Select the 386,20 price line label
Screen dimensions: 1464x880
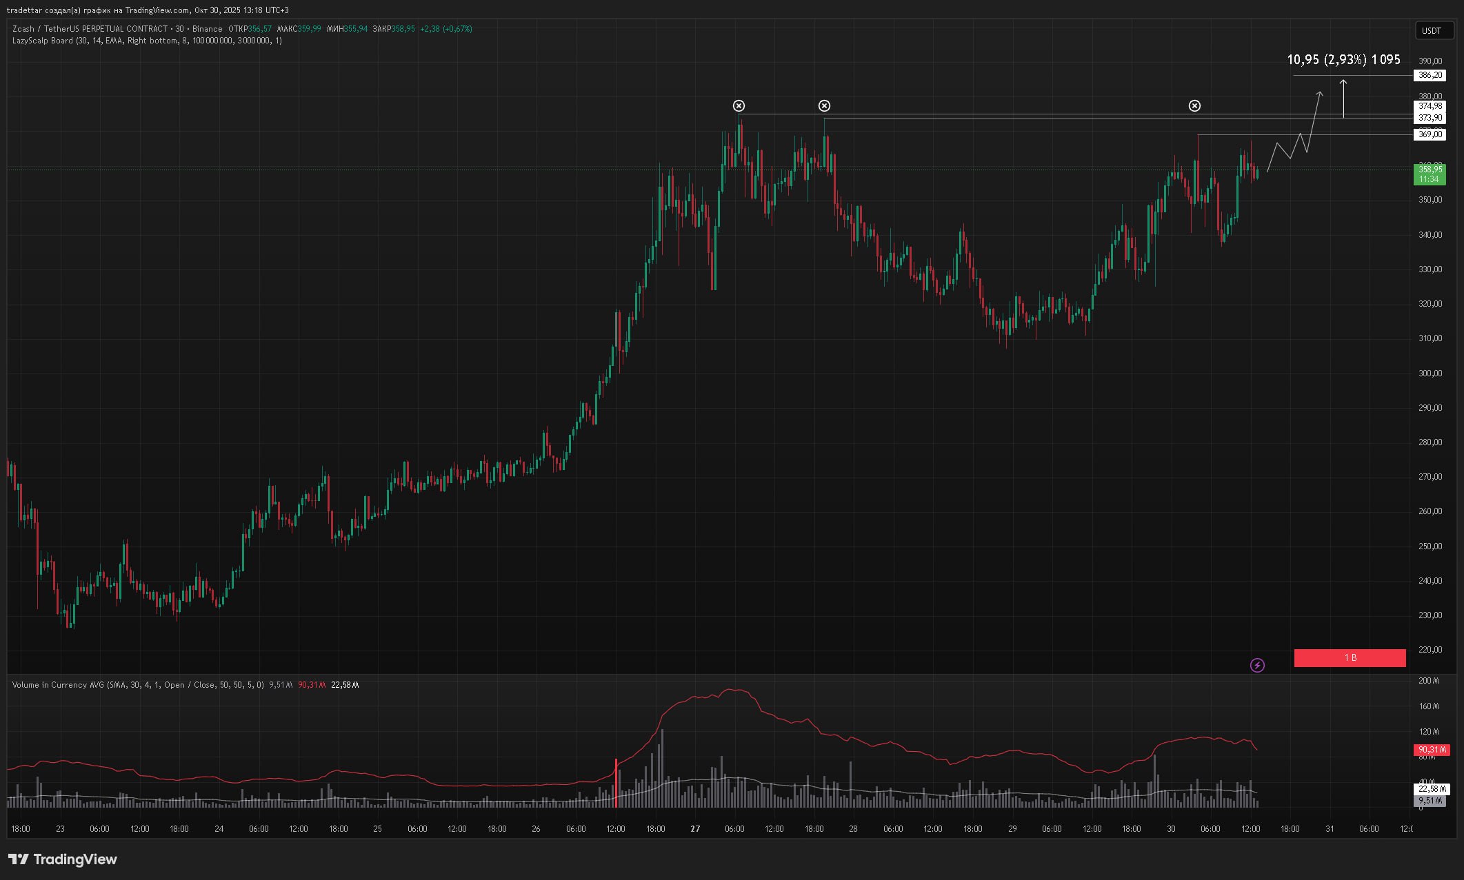point(1430,75)
